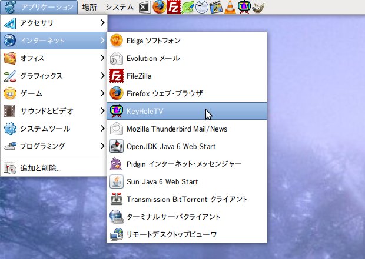Launch Evolution メール
The height and width of the screenshot is (259, 365).
[187, 58]
